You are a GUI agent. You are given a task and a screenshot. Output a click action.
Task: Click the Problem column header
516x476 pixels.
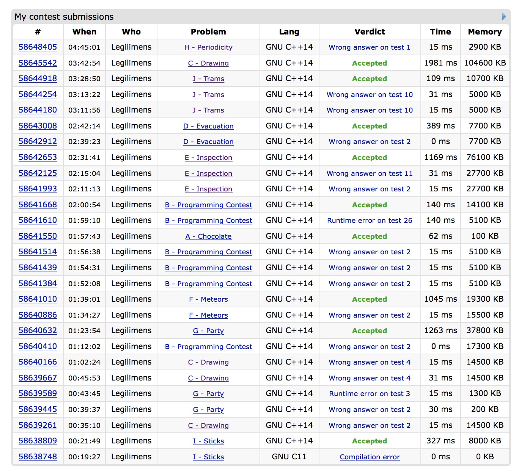coord(208,32)
